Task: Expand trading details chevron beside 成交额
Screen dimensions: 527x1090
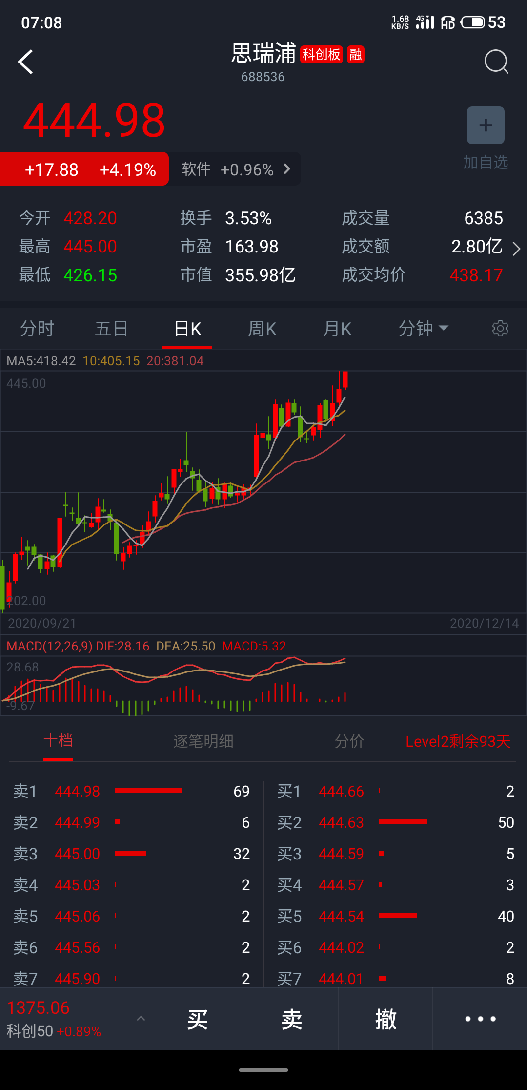Action: 516,249
